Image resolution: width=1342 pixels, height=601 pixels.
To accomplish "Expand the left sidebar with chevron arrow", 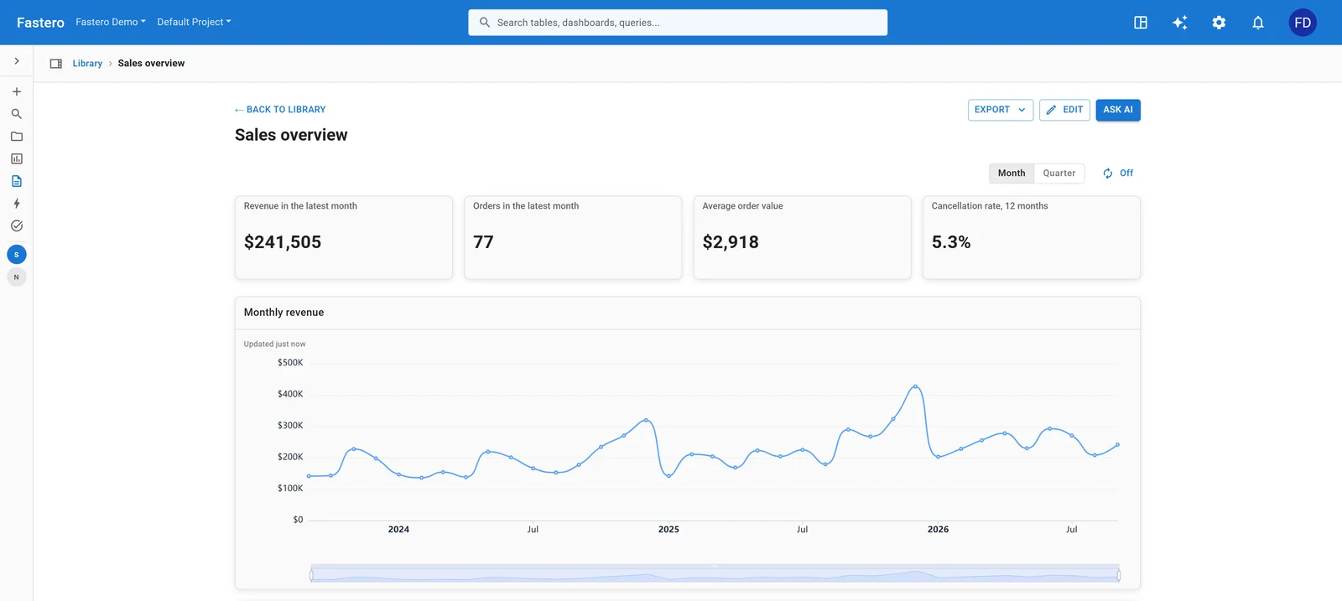I will [x=16, y=61].
